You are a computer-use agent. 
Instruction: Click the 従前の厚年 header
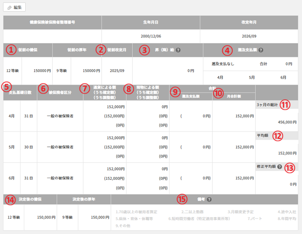pyautogui.click(x=77, y=50)
